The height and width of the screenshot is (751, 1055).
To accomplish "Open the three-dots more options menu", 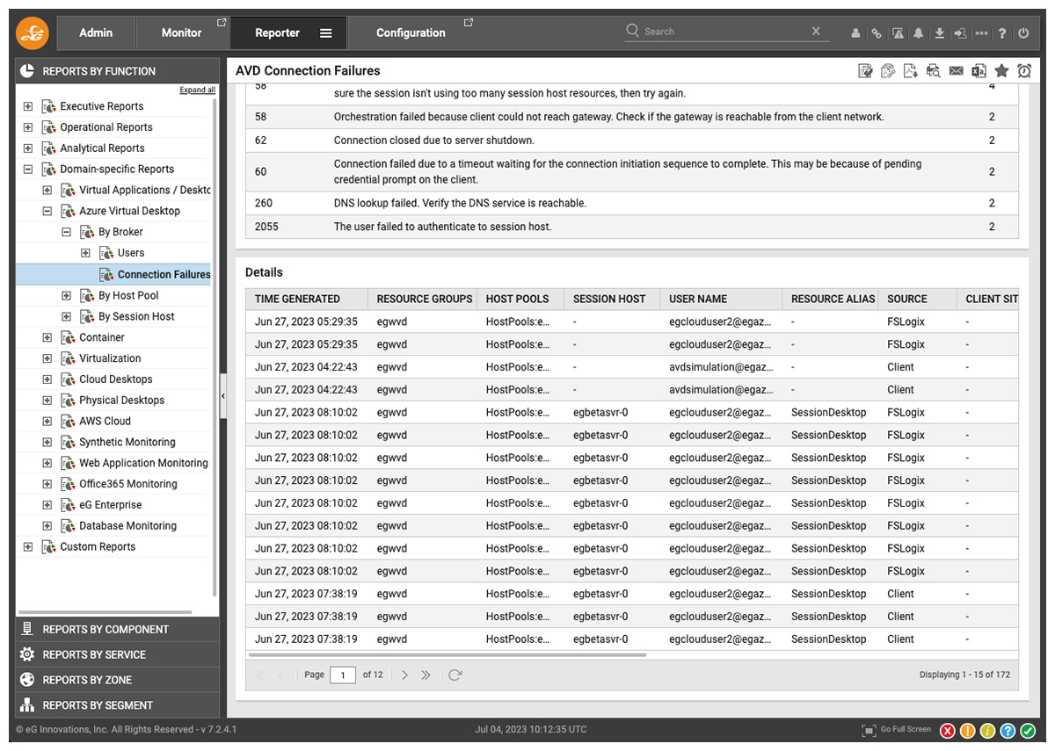I will (981, 33).
